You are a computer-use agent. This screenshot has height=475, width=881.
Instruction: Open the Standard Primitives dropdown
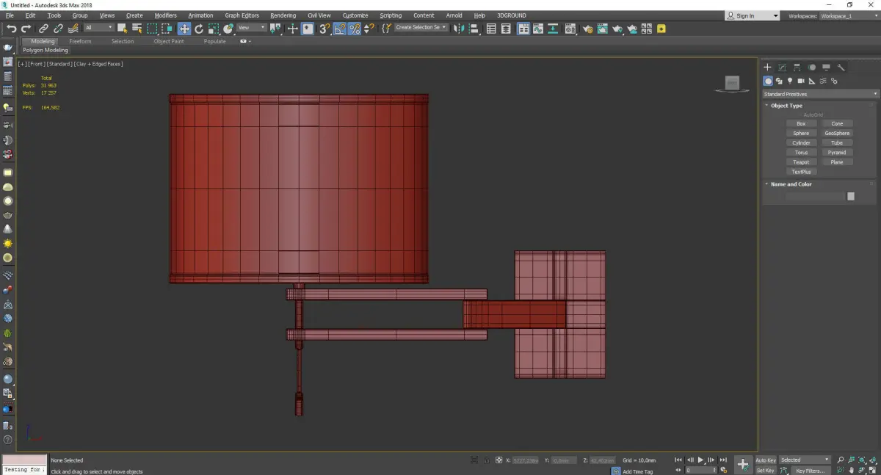820,94
